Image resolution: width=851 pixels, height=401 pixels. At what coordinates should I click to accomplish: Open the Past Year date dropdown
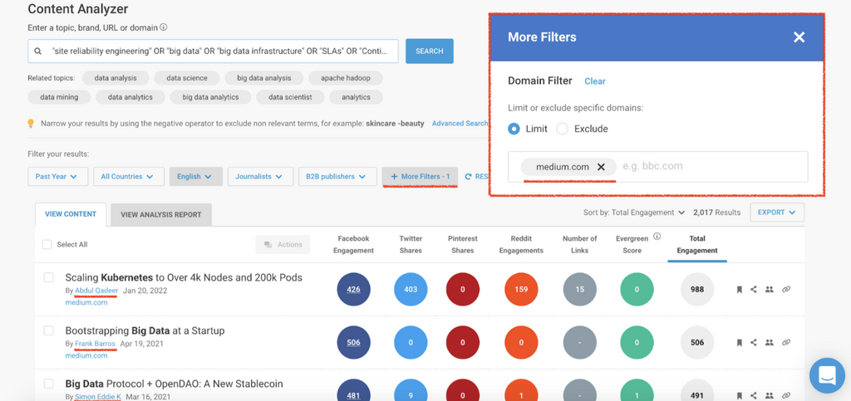pos(57,177)
